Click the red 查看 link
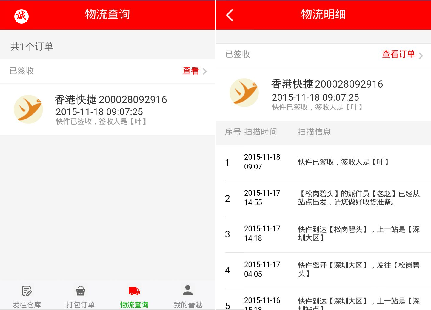The height and width of the screenshot is (310, 431). pyautogui.click(x=191, y=71)
